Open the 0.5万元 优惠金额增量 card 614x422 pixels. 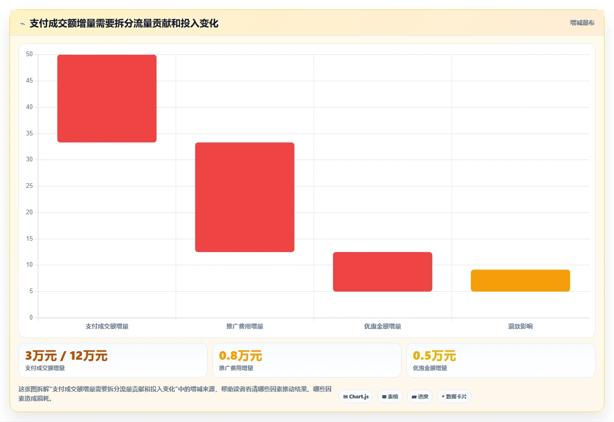click(501, 360)
